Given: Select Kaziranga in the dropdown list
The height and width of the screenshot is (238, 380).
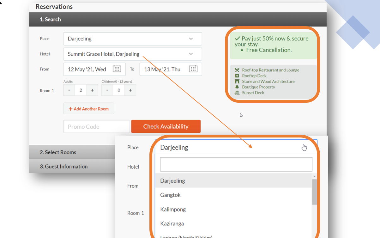Looking at the screenshot, I should click(233, 223).
